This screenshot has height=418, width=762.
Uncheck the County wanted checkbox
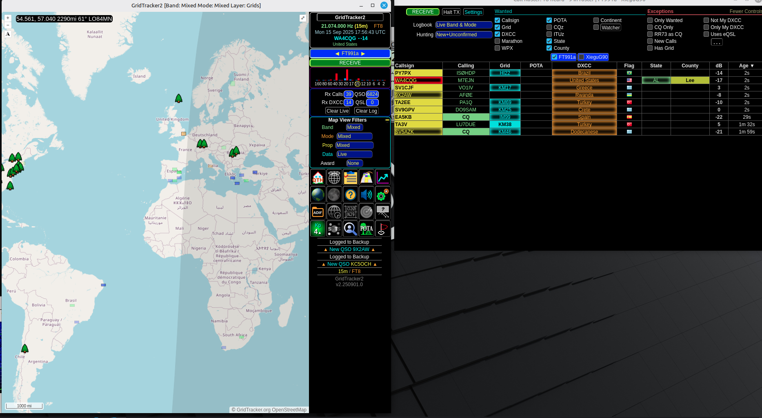pos(549,48)
